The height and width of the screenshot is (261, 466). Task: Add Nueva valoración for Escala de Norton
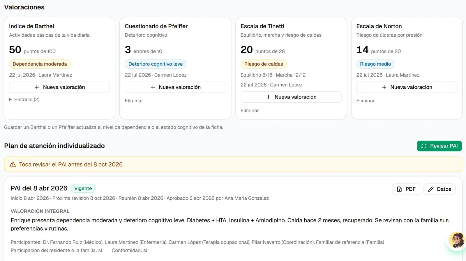[407, 87]
